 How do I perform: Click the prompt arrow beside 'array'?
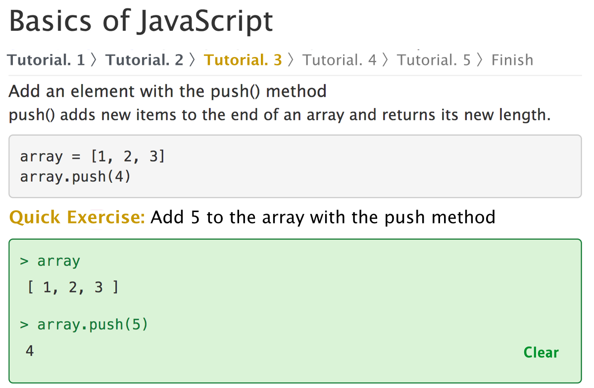[x=24, y=261]
